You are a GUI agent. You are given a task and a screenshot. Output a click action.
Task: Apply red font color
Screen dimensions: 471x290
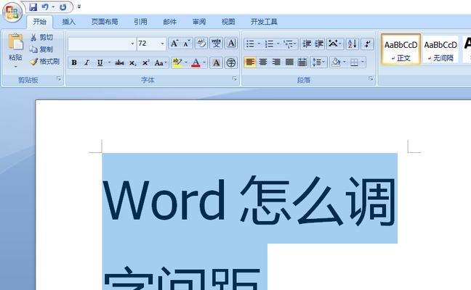point(196,62)
